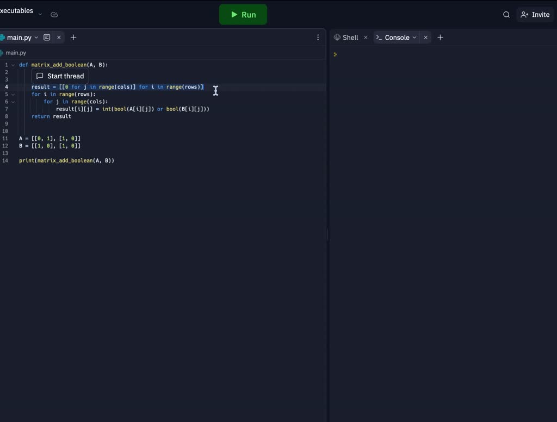Click the pane divider handle between editor and console
The height and width of the screenshot is (422, 557).
tap(327, 234)
